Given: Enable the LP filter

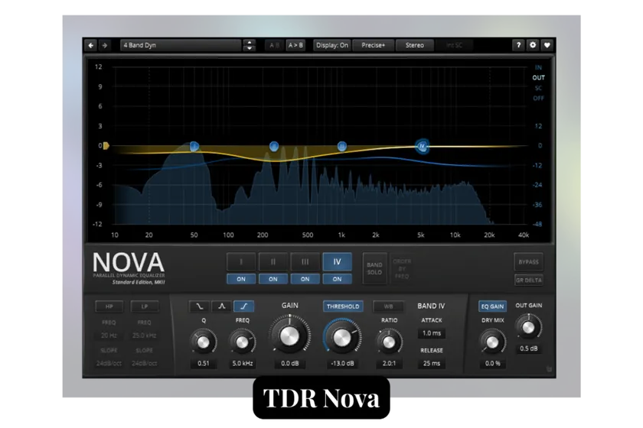Looking at the screenshot, I should tap(145, 306).
